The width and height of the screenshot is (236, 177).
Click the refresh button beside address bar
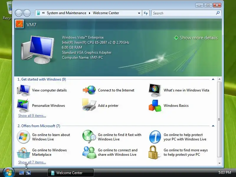coord(146,13)
